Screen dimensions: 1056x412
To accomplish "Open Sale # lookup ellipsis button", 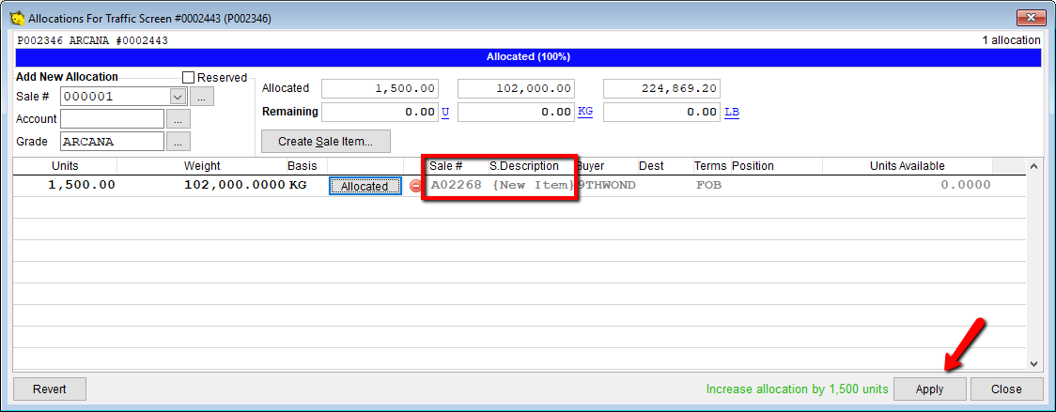I will click(201, 97).
